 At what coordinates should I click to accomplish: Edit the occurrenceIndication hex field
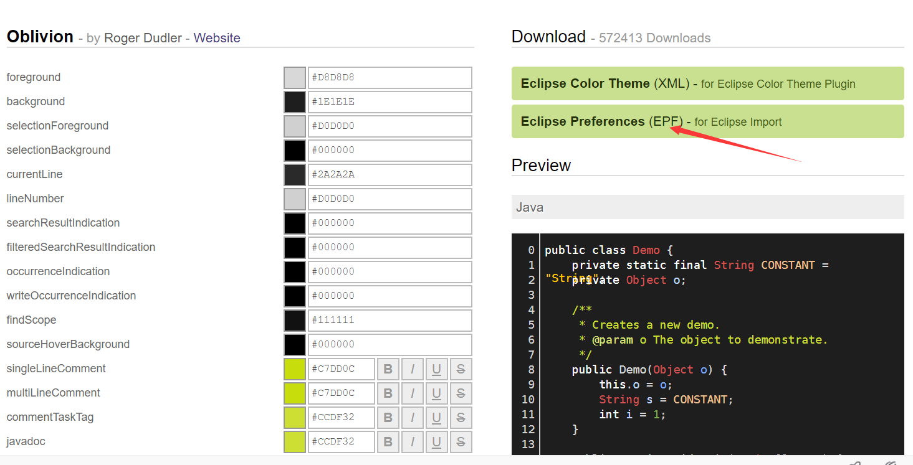pyautogui.click(x=390, y=272)
